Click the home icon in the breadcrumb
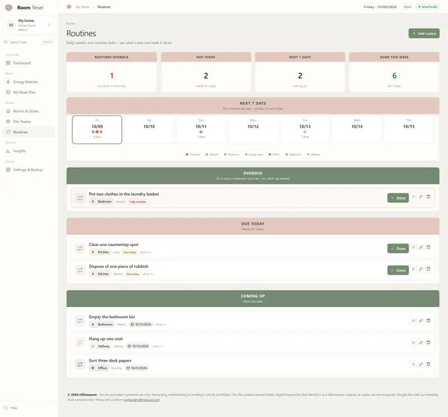Image resolution: width=448 pixels, height=417 pixels. [x=69, y=7]
